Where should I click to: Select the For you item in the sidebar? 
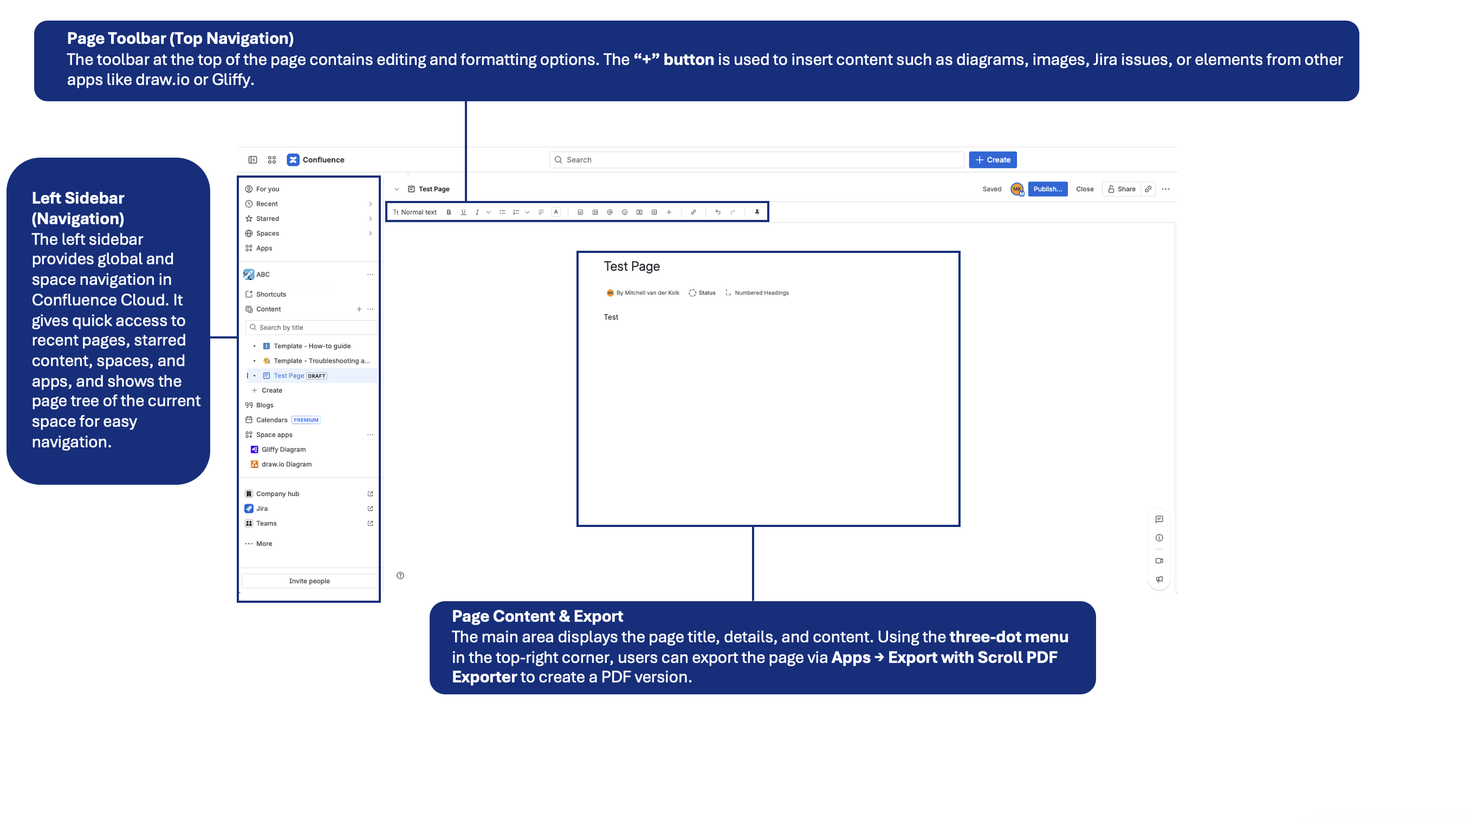coord(267,188)
